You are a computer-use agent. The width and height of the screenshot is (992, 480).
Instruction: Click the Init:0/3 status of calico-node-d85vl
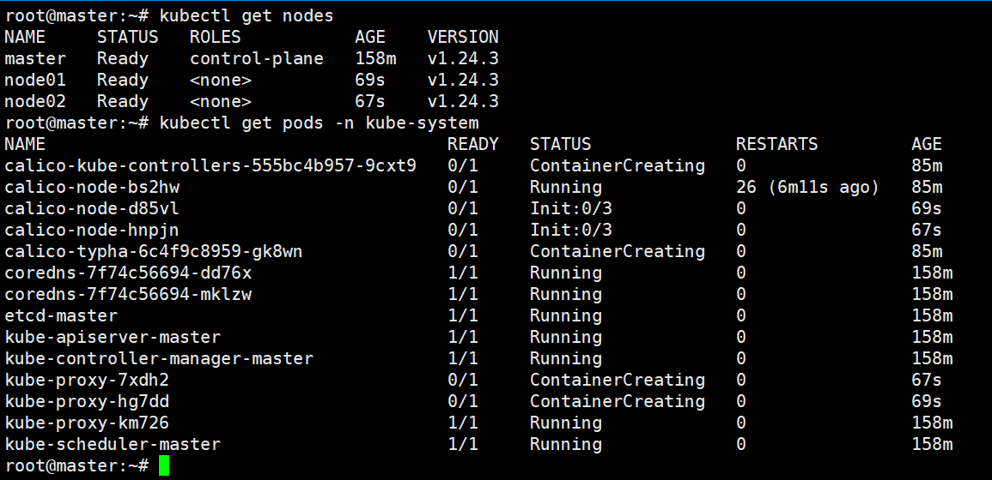point(571,208)
